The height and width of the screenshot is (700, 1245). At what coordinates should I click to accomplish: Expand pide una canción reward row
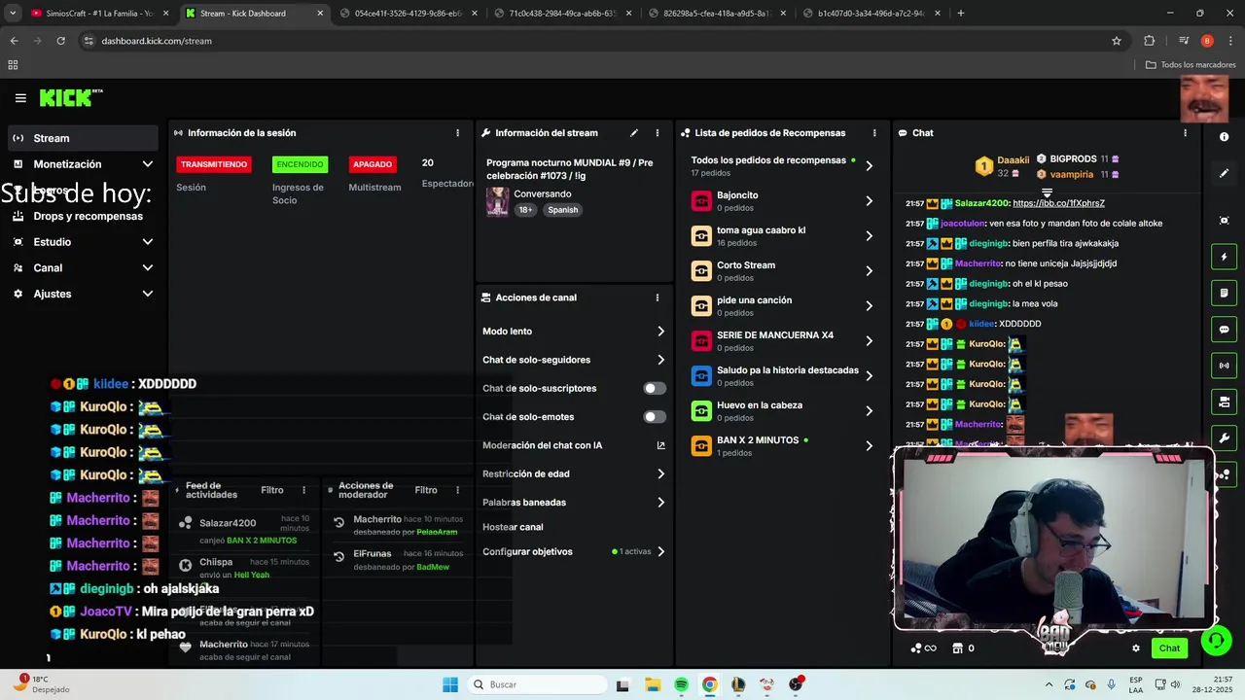[869, 306]
